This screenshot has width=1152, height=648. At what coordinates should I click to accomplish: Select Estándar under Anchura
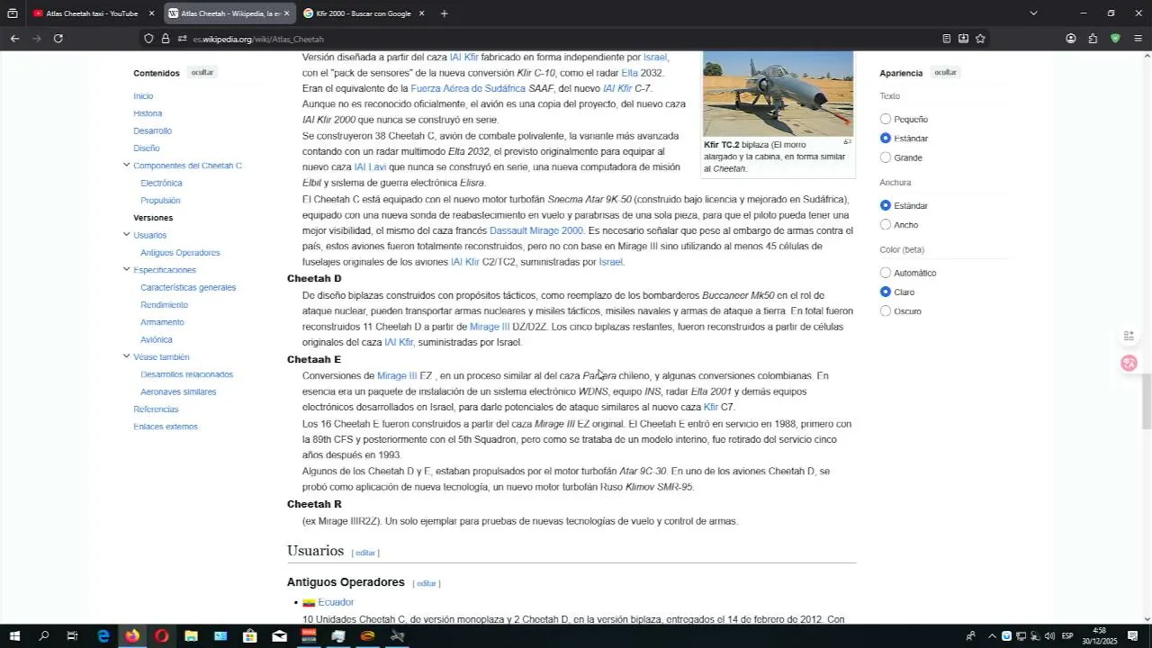pos(886,205)
